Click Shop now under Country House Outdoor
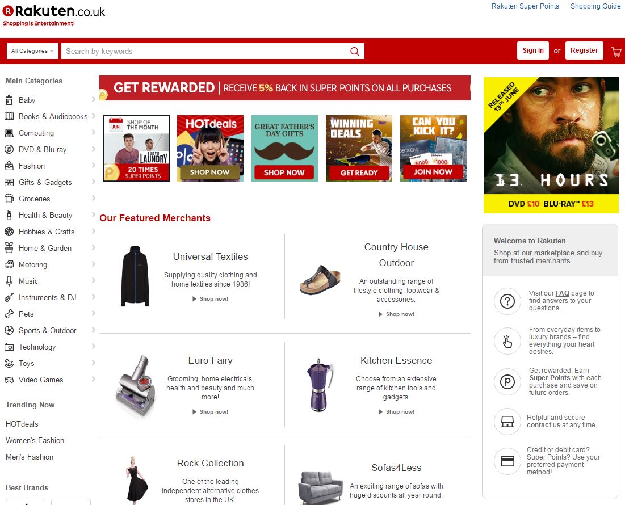The height and width of the screenshot is (505, 625). pyautogui.click(x=397, y=314)
